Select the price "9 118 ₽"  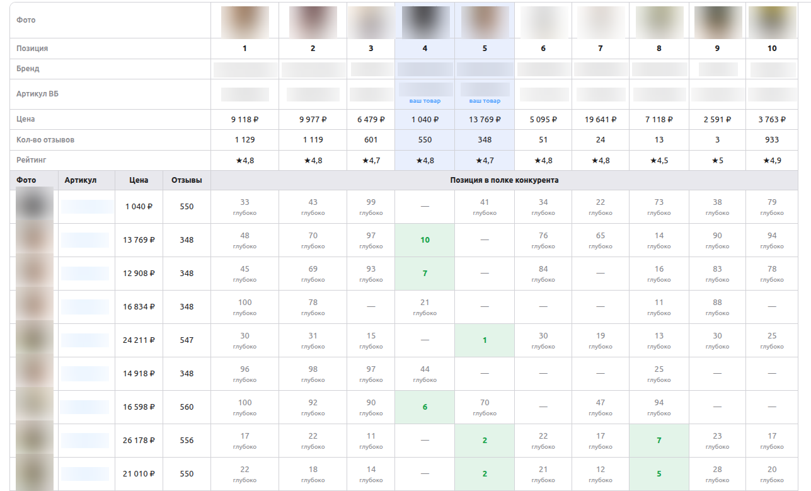coord(244,119)
